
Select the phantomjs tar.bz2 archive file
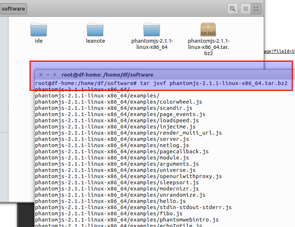point(209,39)
